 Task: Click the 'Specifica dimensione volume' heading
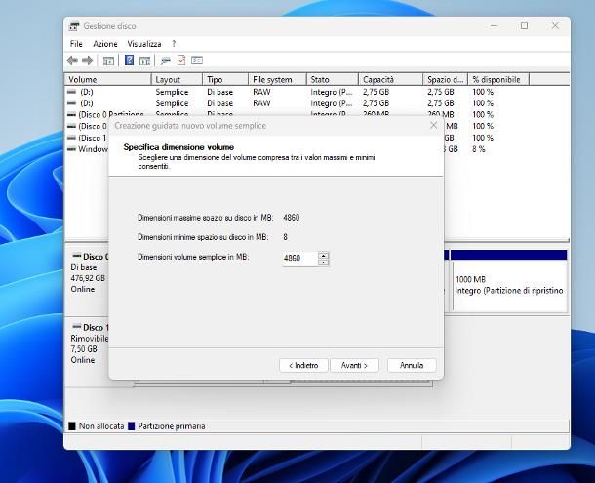(x=178, y=147)
